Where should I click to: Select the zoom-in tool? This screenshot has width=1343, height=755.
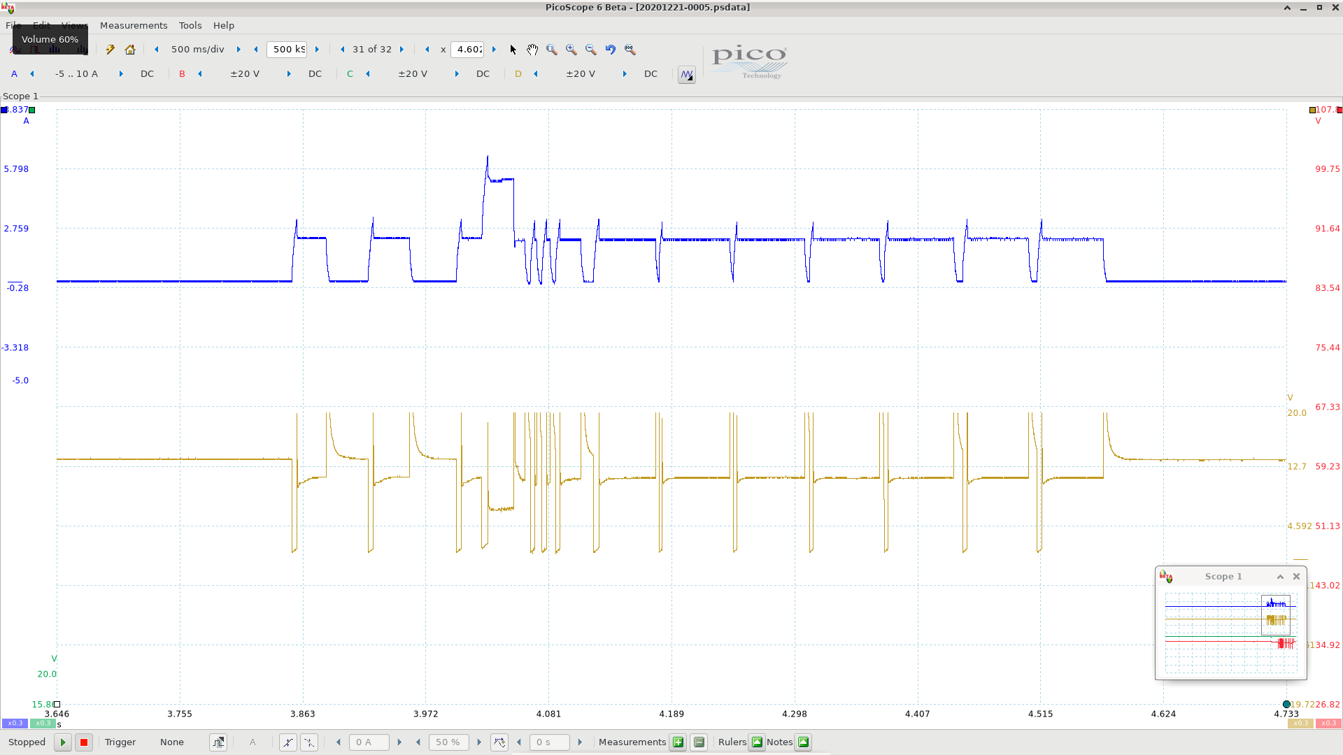click(x=571, y=50)
